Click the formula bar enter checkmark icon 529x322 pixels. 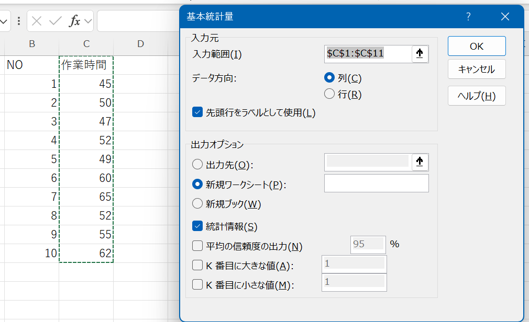[55, 21]
